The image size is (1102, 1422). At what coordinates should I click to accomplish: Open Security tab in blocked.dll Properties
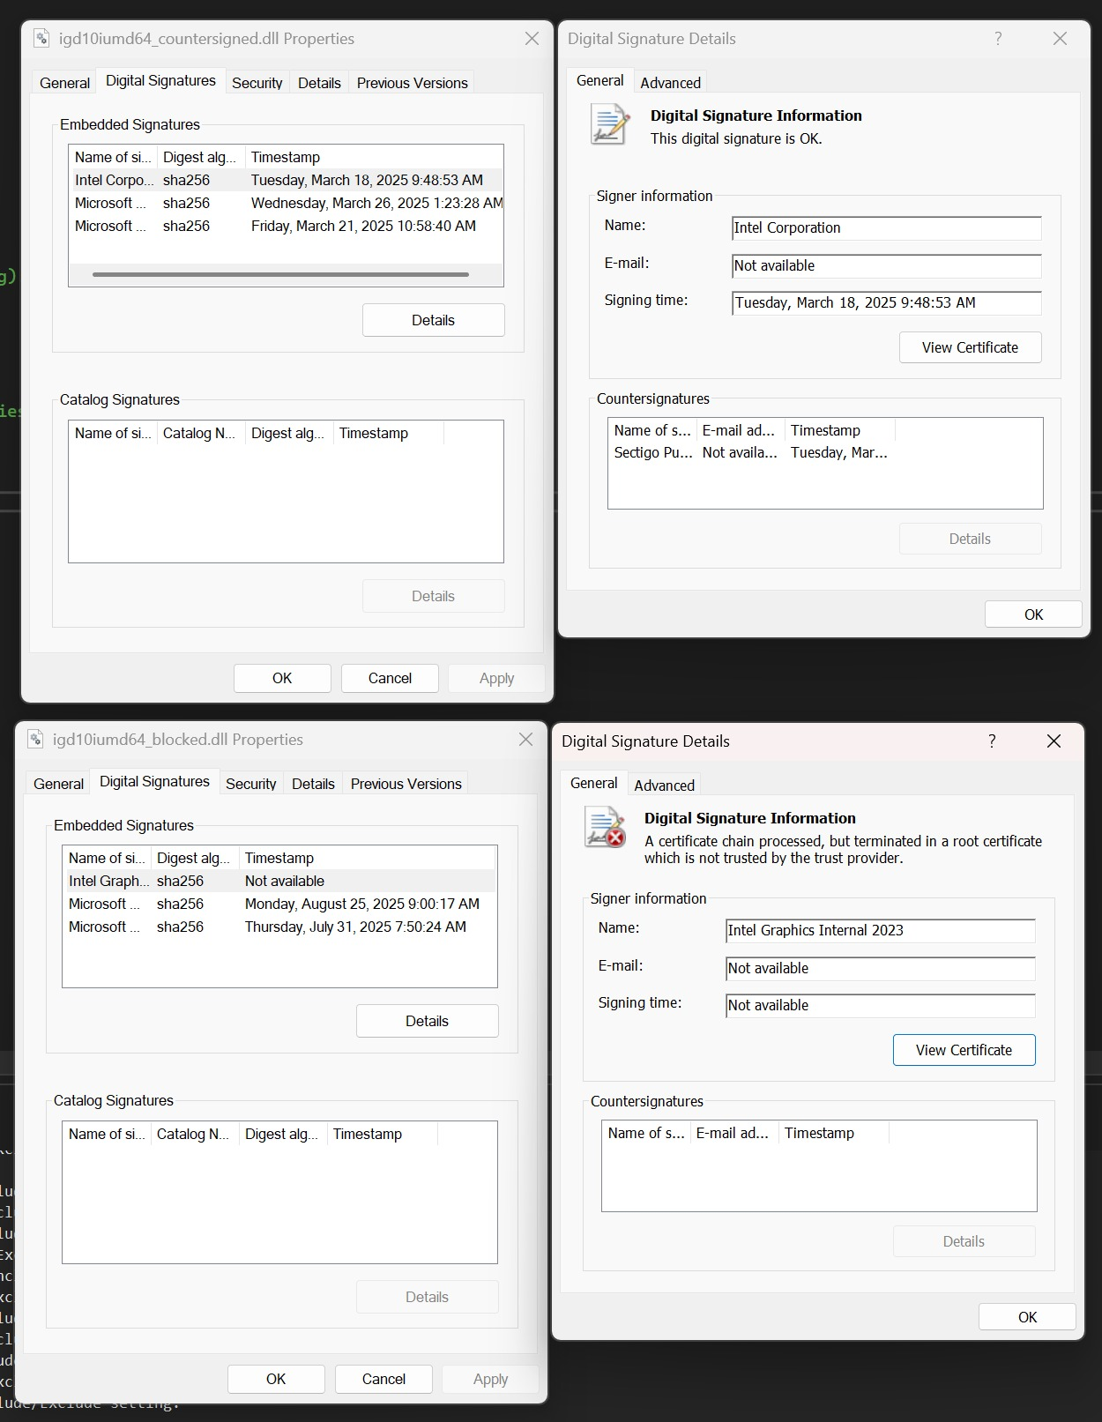[250, 784]
